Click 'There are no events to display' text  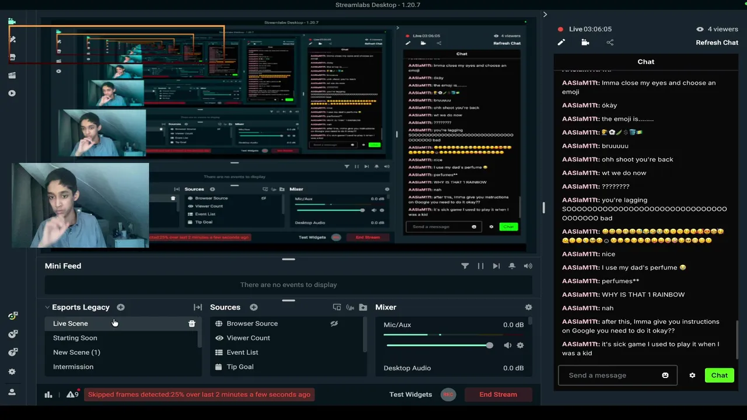point(289,285)
